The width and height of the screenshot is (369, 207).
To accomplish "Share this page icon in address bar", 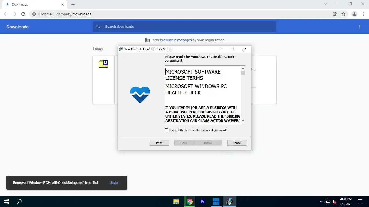I will (335, 14).
